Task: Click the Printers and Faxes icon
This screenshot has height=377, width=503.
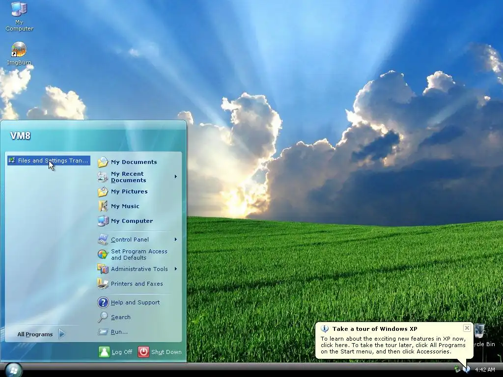Action: coord(103,284)
